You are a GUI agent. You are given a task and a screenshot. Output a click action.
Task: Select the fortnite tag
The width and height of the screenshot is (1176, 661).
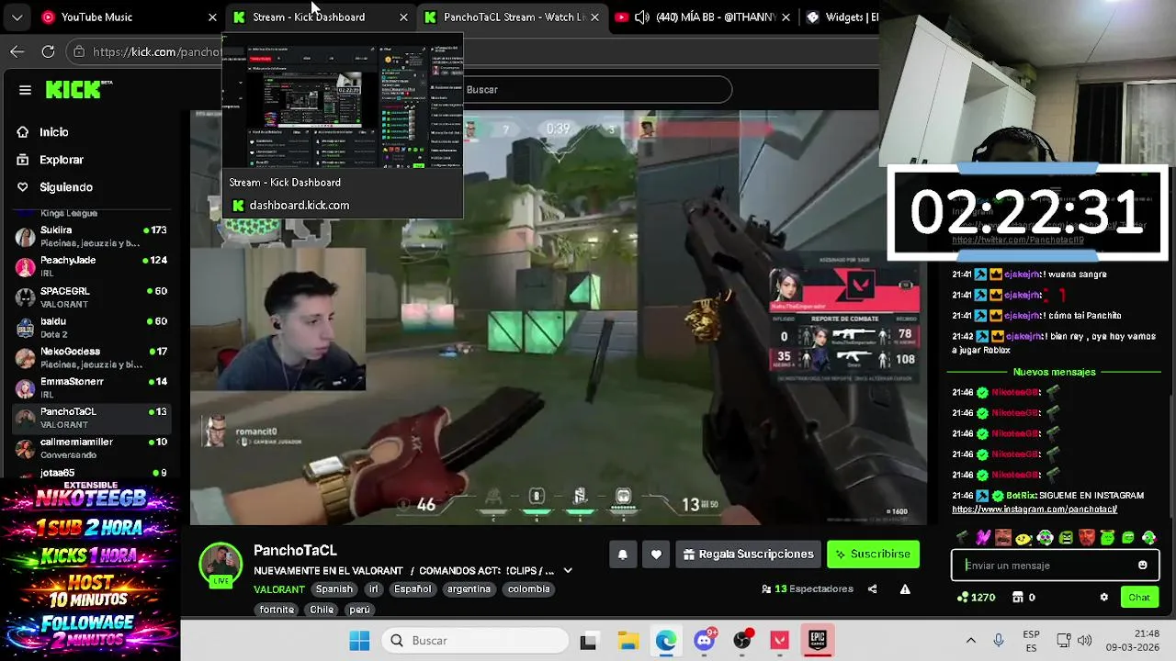[x=277, y=610]
